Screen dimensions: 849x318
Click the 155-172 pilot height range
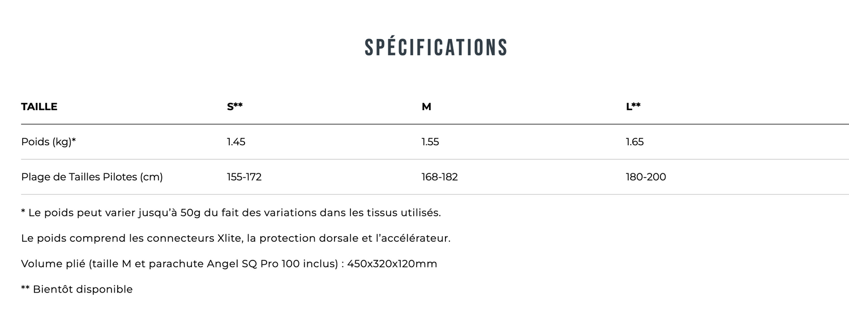click(244, 177)
